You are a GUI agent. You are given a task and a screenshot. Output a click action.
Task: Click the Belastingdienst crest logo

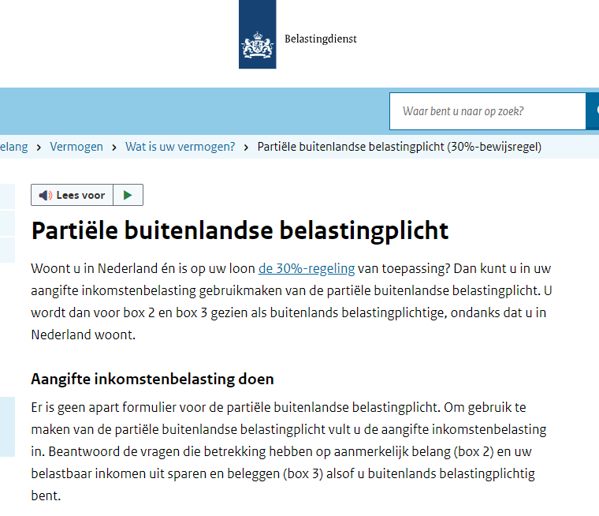point(258,35)
